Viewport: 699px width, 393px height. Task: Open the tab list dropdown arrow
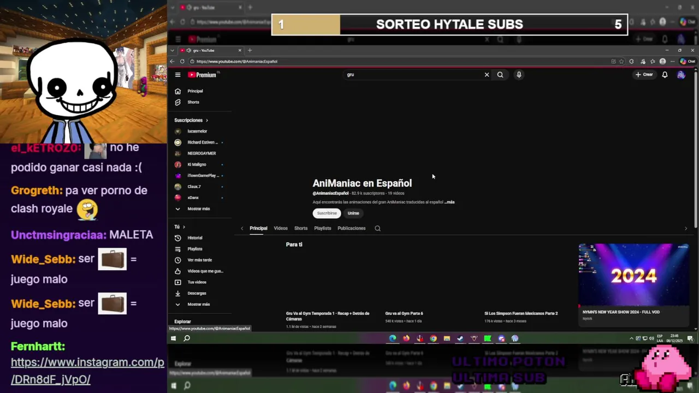[172, 50]
